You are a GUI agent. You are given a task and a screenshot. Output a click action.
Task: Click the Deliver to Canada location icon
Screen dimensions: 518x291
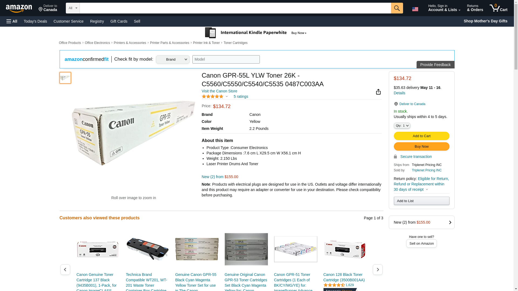click(396, 104)
